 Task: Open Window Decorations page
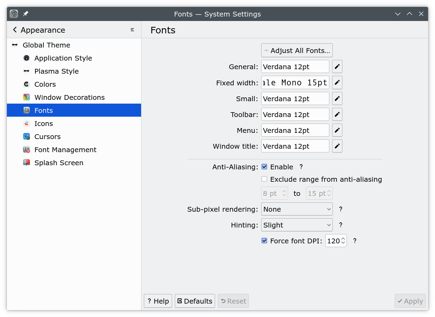point(74,97)
